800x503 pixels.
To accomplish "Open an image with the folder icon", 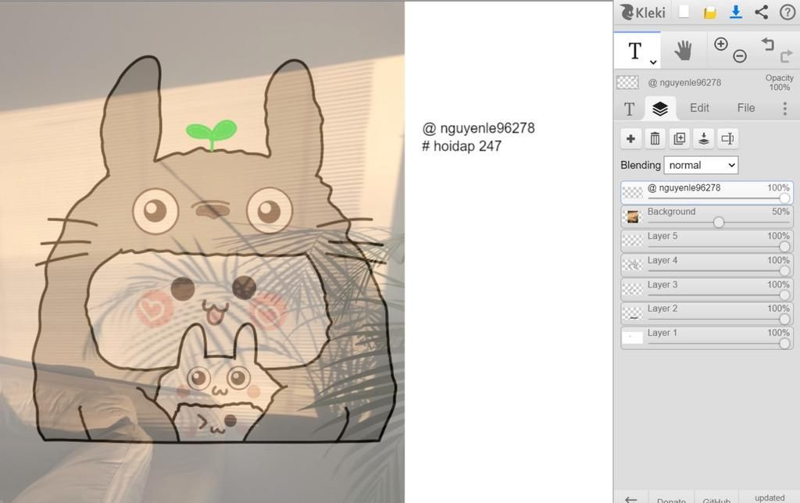I will (x=709, y=12).
